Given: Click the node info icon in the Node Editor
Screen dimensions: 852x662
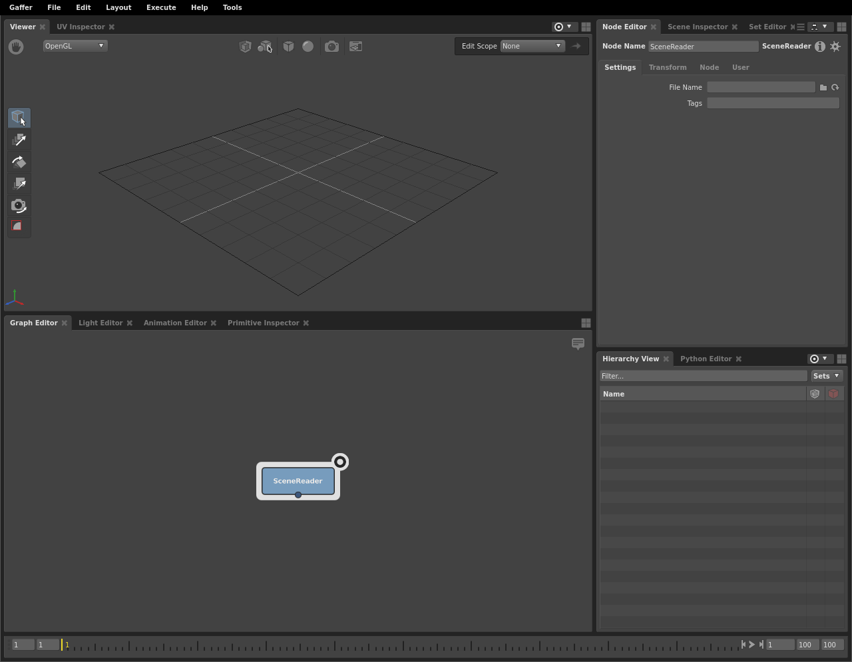Looking at the screenshot, I should point(820,47).
